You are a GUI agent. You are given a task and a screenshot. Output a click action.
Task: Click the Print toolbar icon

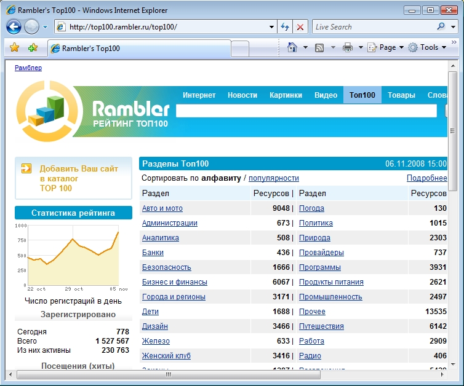(348, 47)
